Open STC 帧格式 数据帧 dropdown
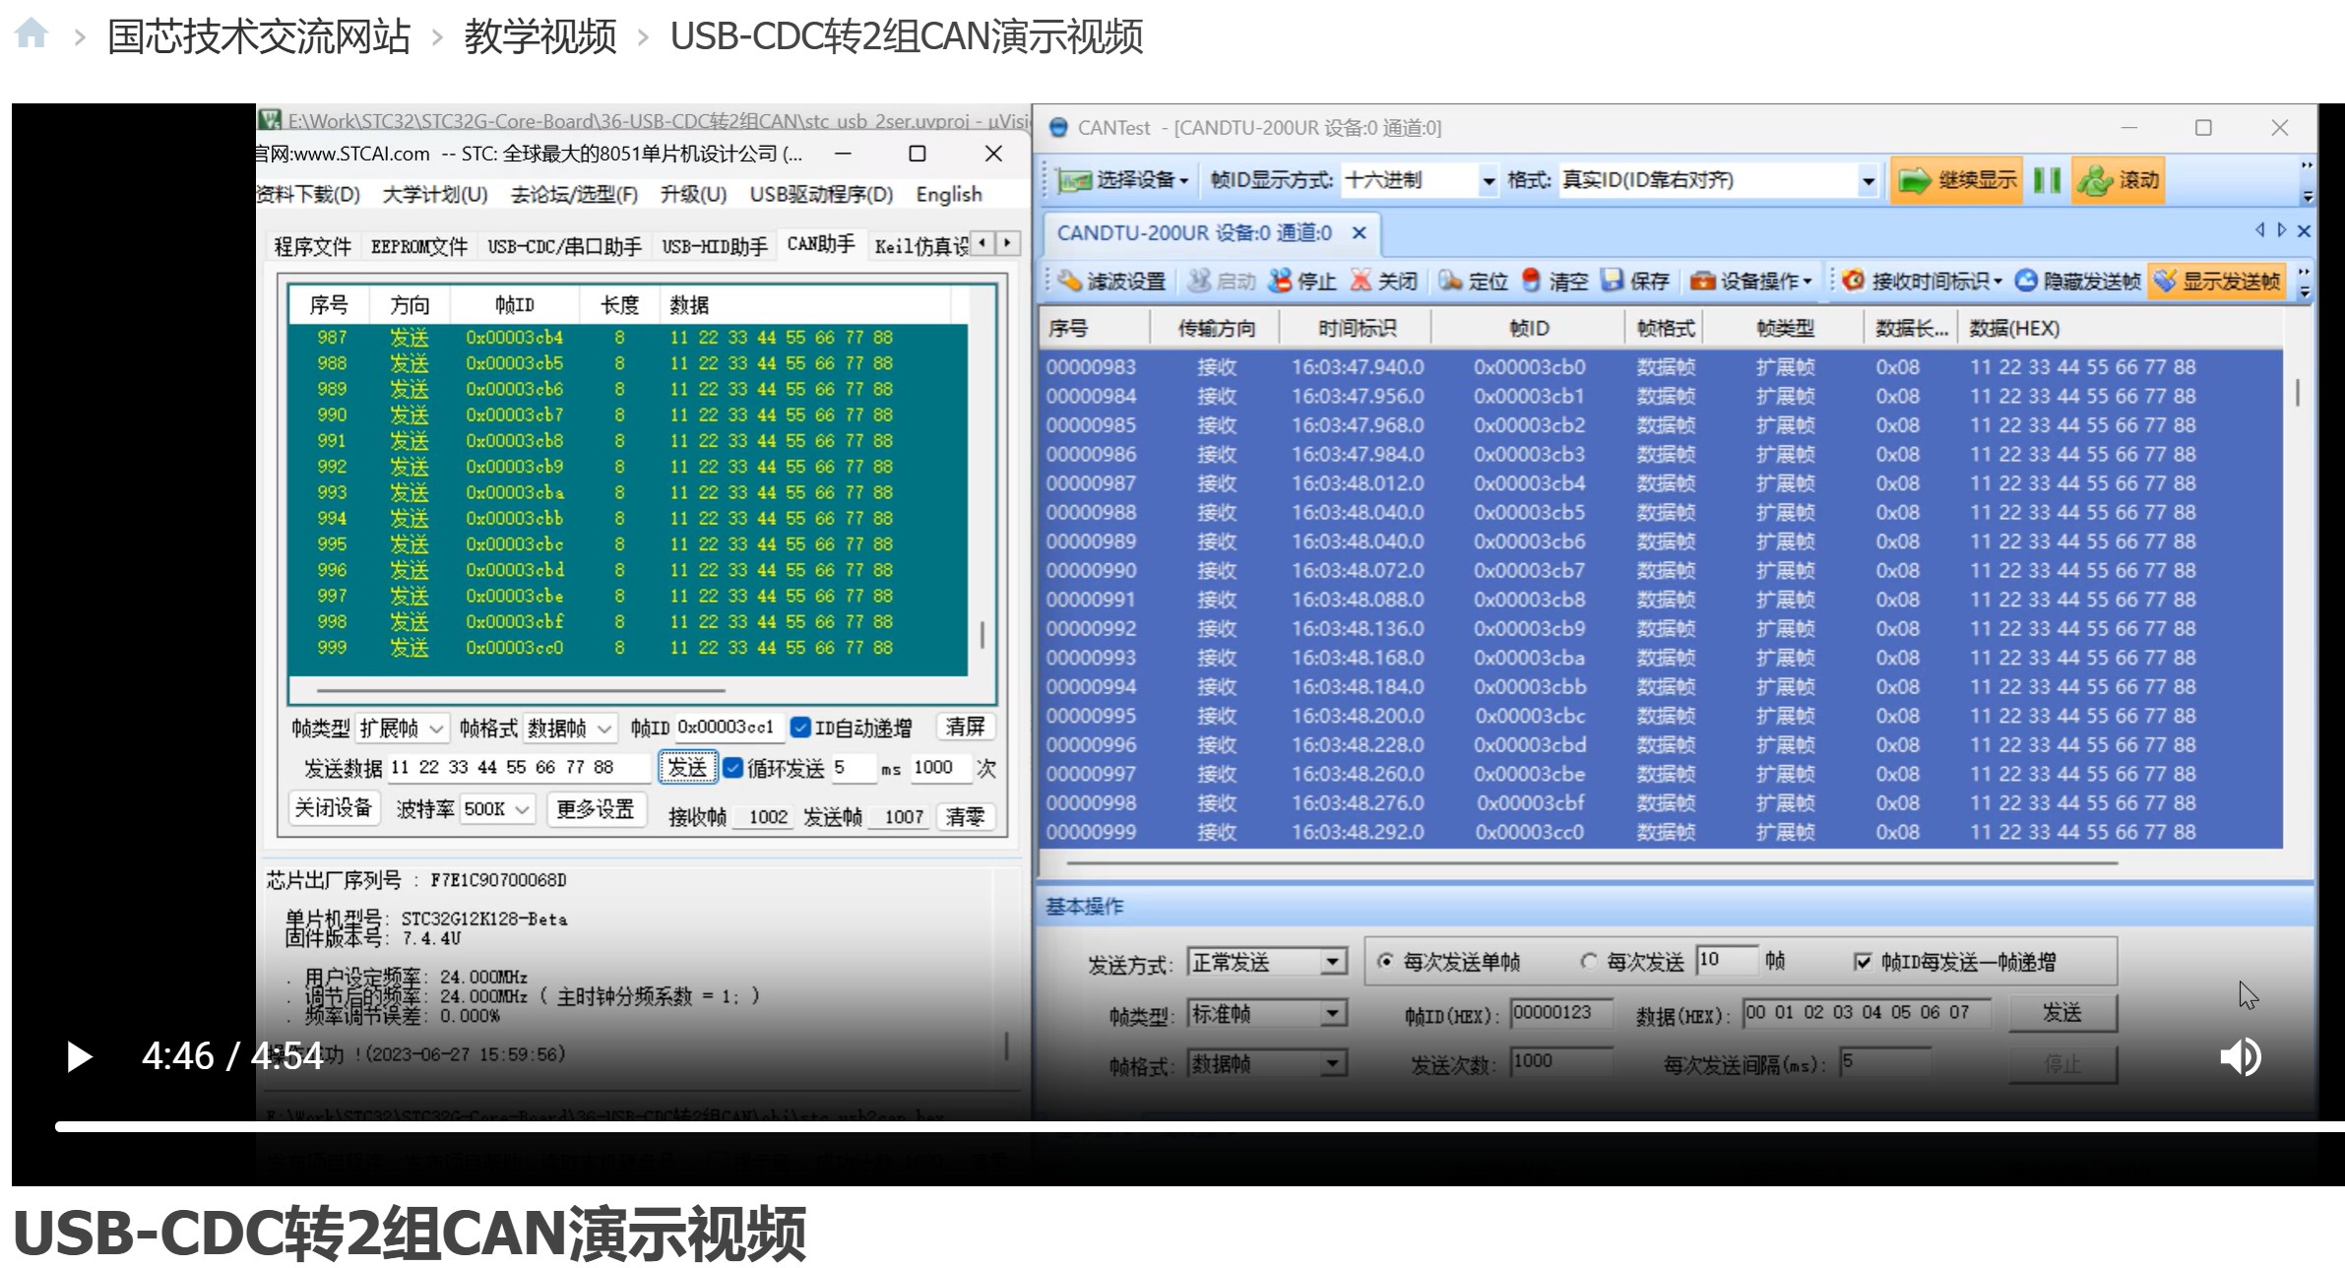 [570, 728]
